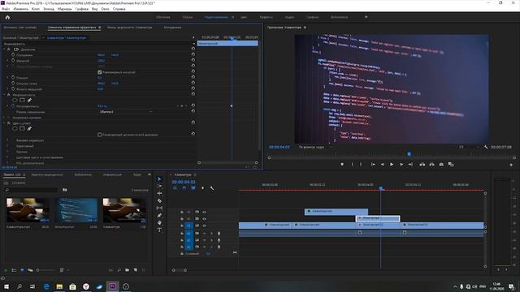
Task: Open playback resolution dropdown
Action: point(469,147)
